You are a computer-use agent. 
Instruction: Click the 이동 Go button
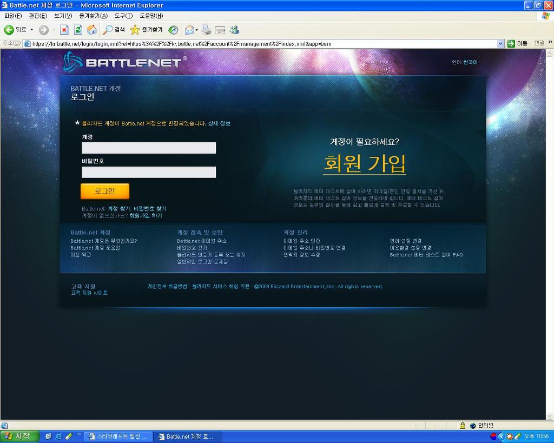point(517,43)
